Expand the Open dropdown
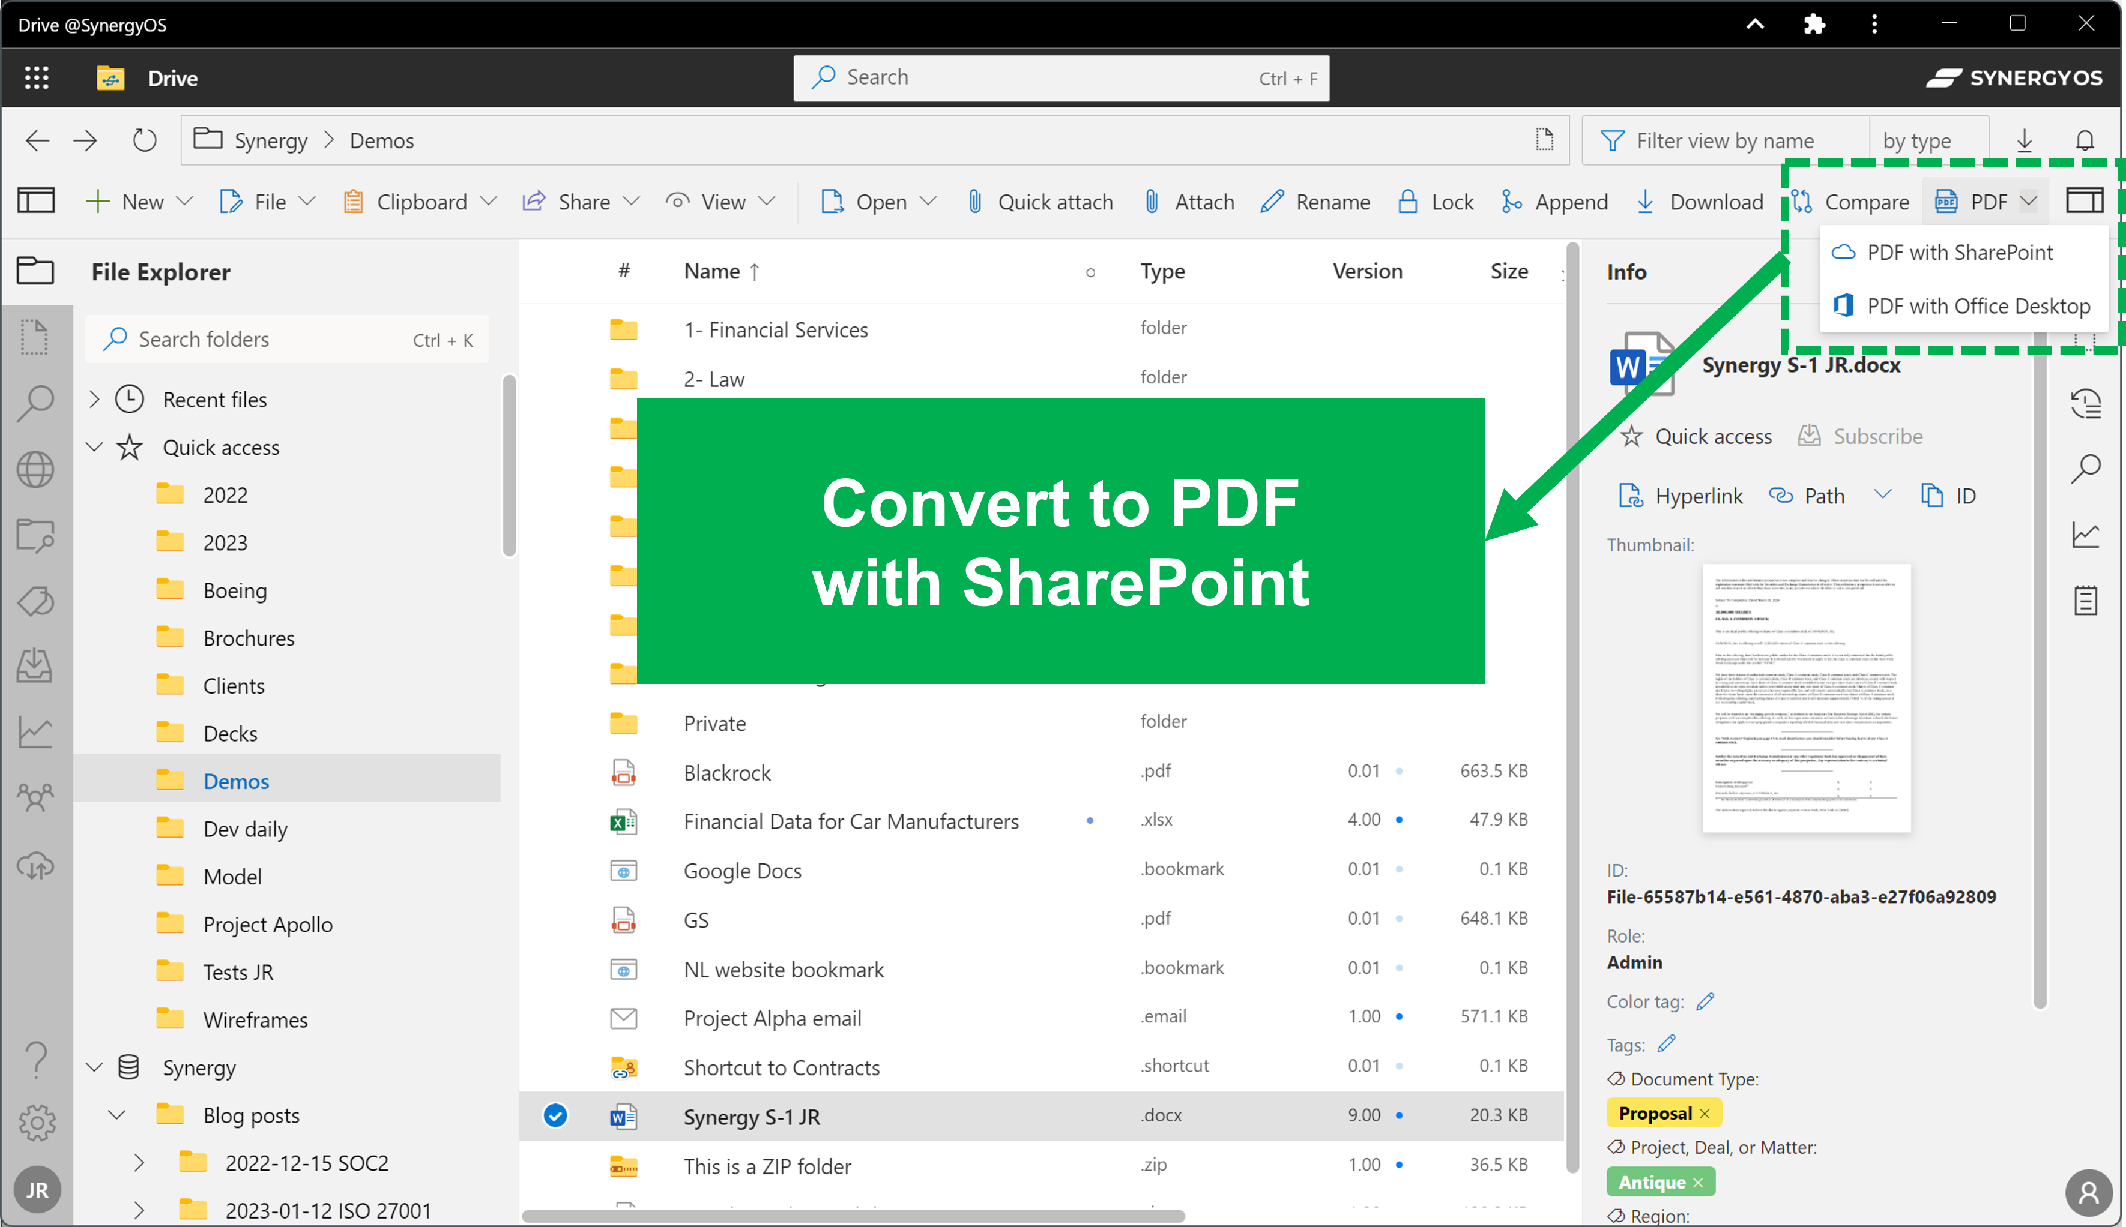 [928, 202]
